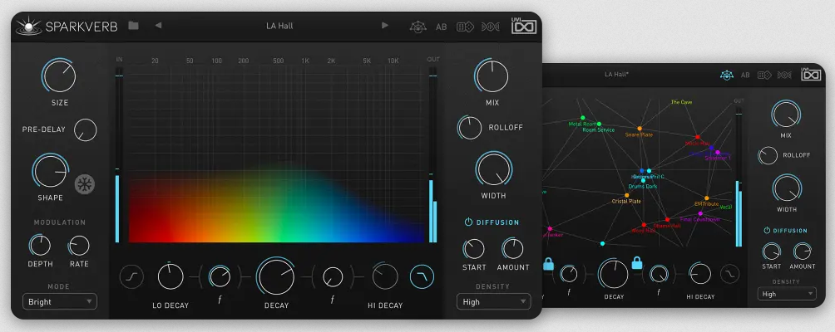Select the Wood Hall preset node
Viewport: 835px width, 332px height.
(x=644, y=225)
